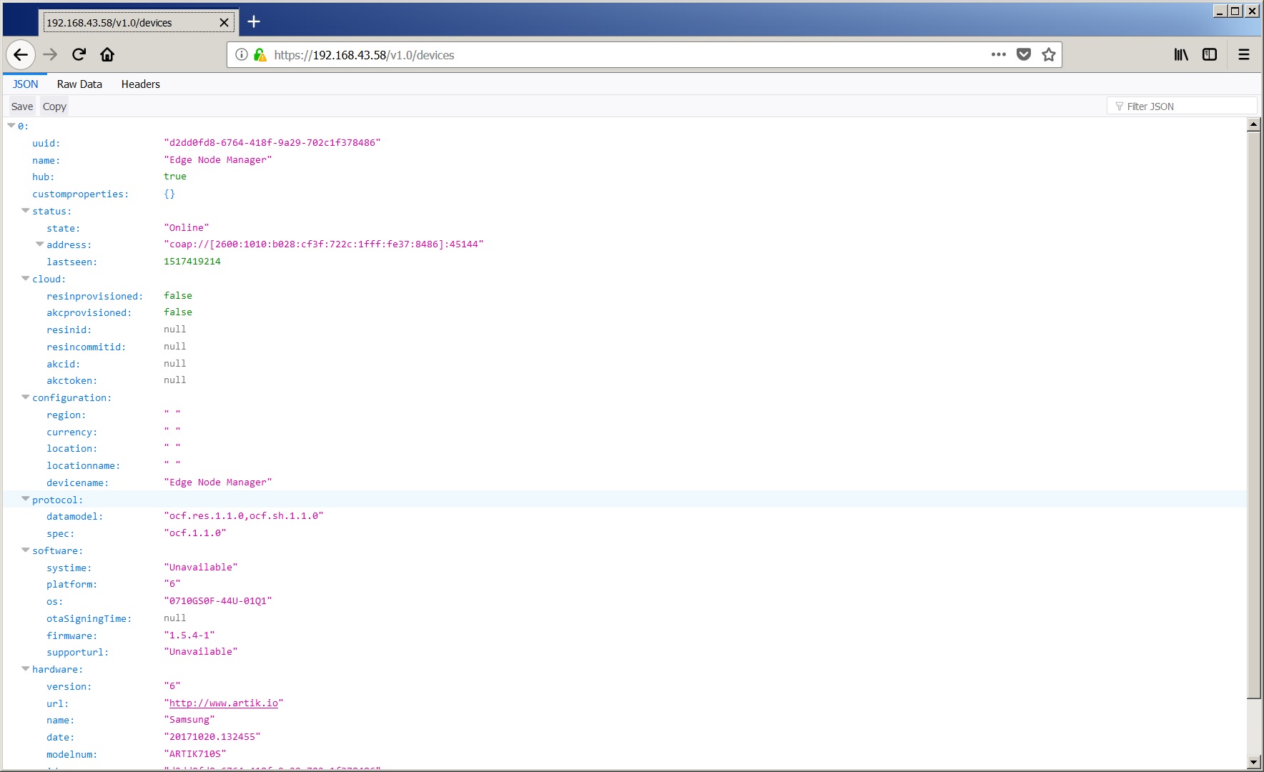Open the http://www.artik.io link
This screenshot has width=1264, height=772.
pos(224,703)
